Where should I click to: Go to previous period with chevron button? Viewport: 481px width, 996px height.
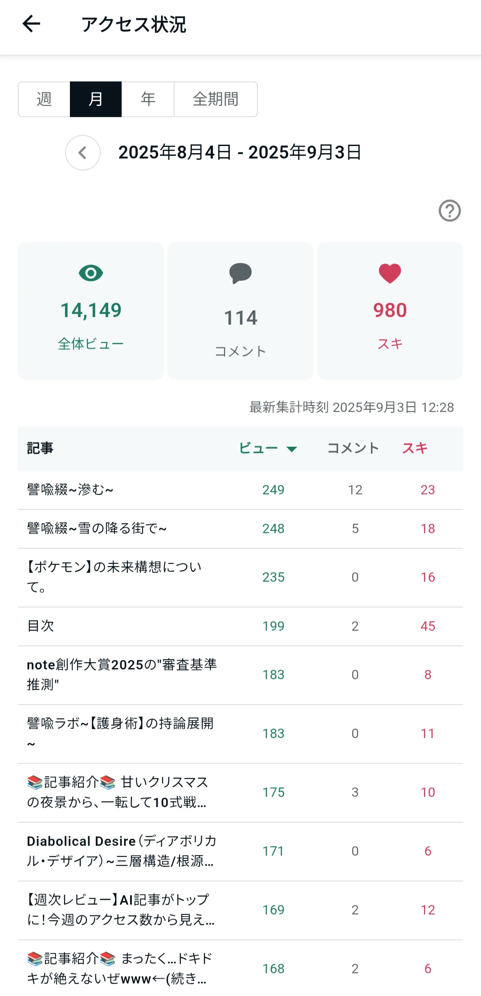click(83, 153)
